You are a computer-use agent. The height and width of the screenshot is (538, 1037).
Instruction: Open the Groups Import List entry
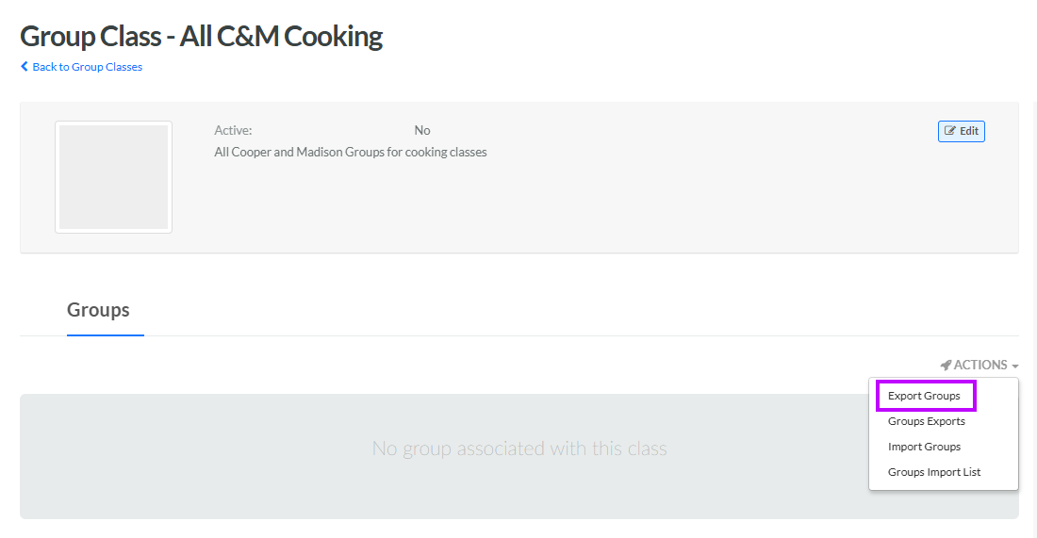[x=934, y=472]
